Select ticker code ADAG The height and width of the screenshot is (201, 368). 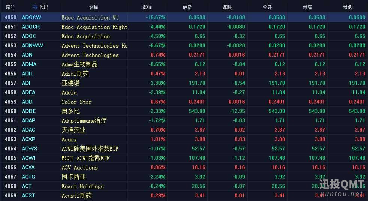[x=28, y=130]
